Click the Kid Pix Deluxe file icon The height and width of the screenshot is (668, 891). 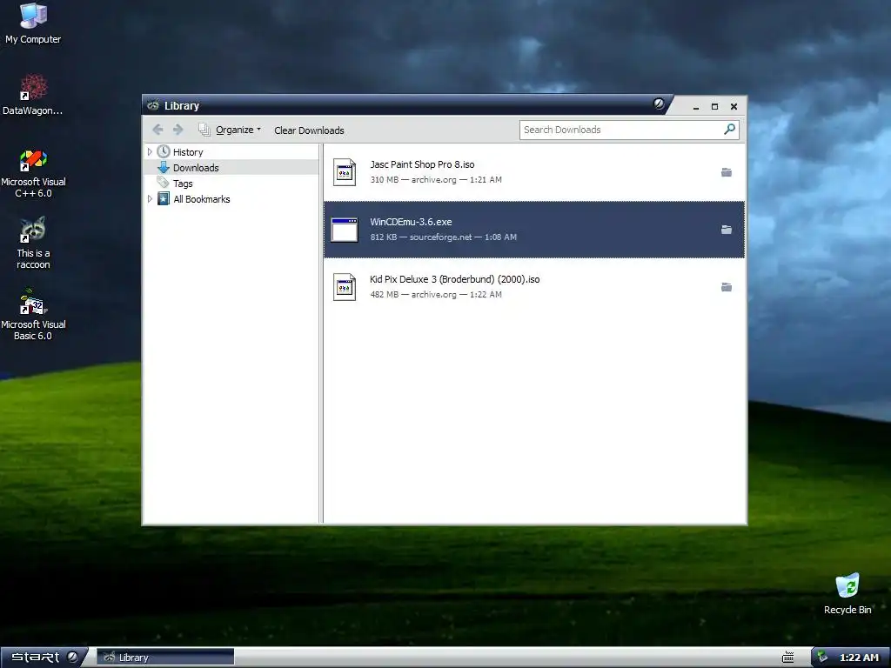pyautogui.click(x=345, y=287)
